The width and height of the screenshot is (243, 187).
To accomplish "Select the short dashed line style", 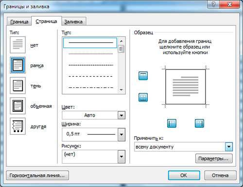I will [90, 65].
